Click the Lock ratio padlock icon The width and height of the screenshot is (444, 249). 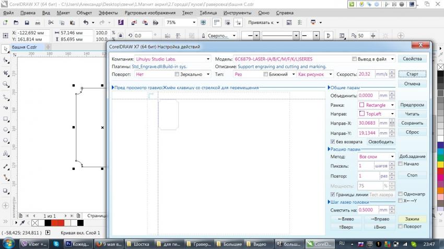click(121, 36)
